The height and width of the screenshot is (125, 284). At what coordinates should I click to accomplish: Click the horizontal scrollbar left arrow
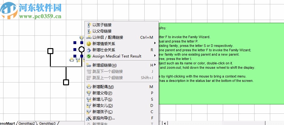coord(165,123)
